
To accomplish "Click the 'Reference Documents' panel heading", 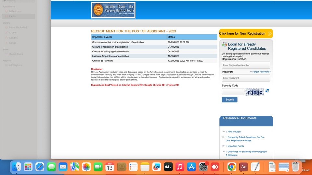I will tap(240, 118).
